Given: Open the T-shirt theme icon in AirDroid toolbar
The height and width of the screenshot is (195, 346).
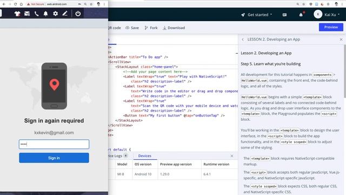Looking at the screenshot, I should [17, 14].
